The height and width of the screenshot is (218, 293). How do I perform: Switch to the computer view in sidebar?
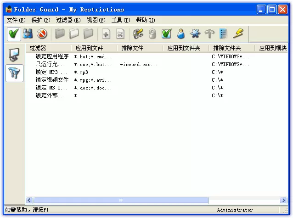tap(14, 55)
